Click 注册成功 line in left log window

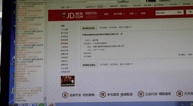pos(19,98)
